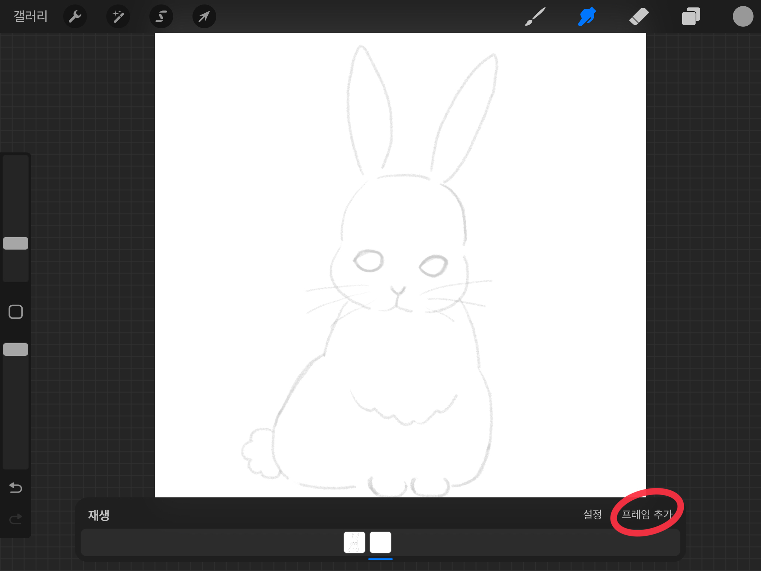Image resolution: width=761 pixels, height=571 pixels.
Task: Open the Adjustments magic wand menu
Action: [118, 16]
